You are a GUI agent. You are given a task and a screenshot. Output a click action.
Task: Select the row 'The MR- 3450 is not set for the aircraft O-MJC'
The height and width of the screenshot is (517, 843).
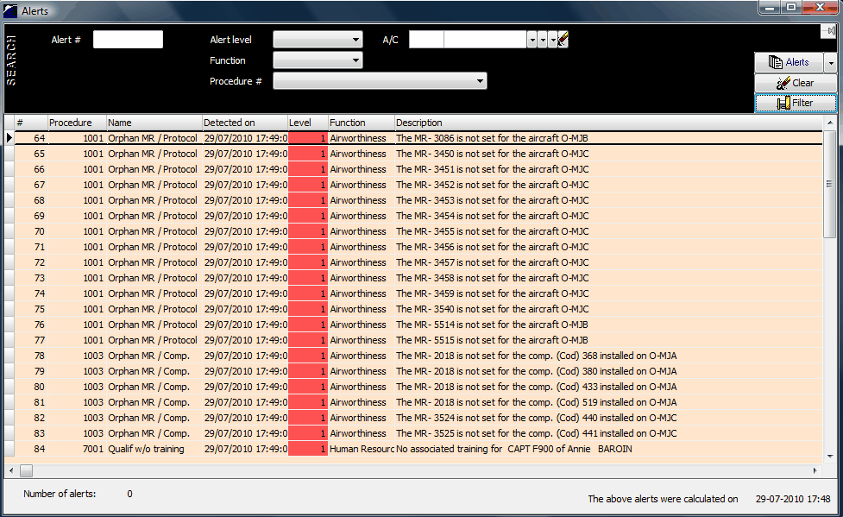click(418, 154)
